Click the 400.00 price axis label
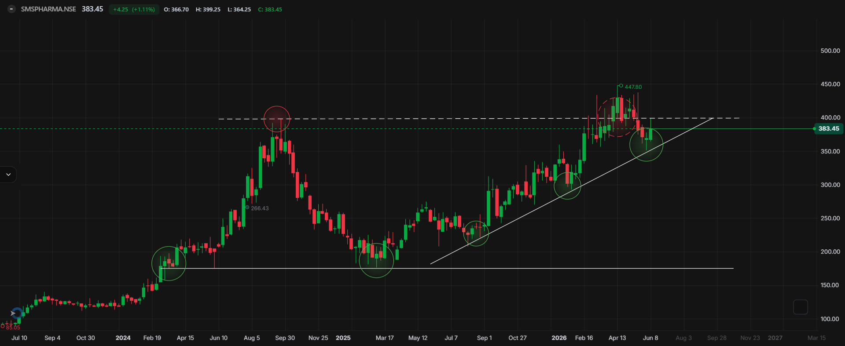The height and width of the screenshot is (346, 845). pos(830,118)
